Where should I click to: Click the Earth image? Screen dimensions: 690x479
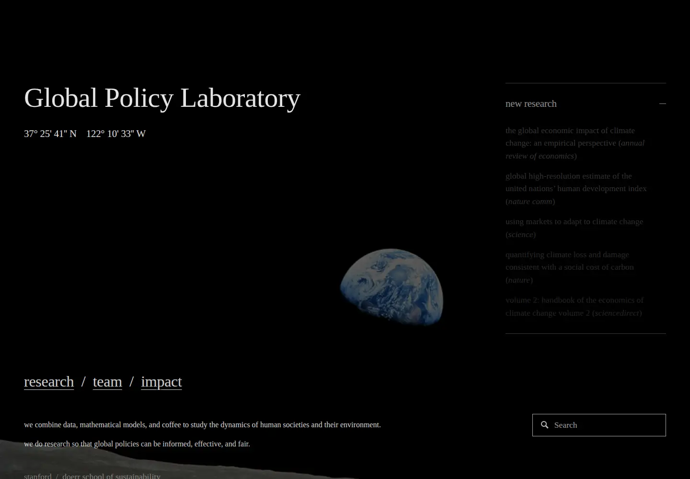pyautogui.click(x=392, y=287)
